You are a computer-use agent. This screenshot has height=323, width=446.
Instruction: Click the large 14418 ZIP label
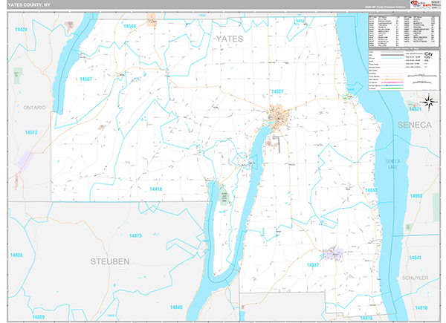[x=155, y=189]
